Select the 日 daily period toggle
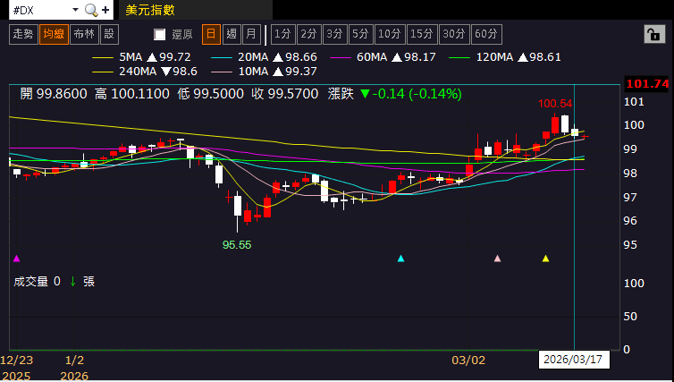Viewport: 674px width, 382px height. (x=211, y=34)
